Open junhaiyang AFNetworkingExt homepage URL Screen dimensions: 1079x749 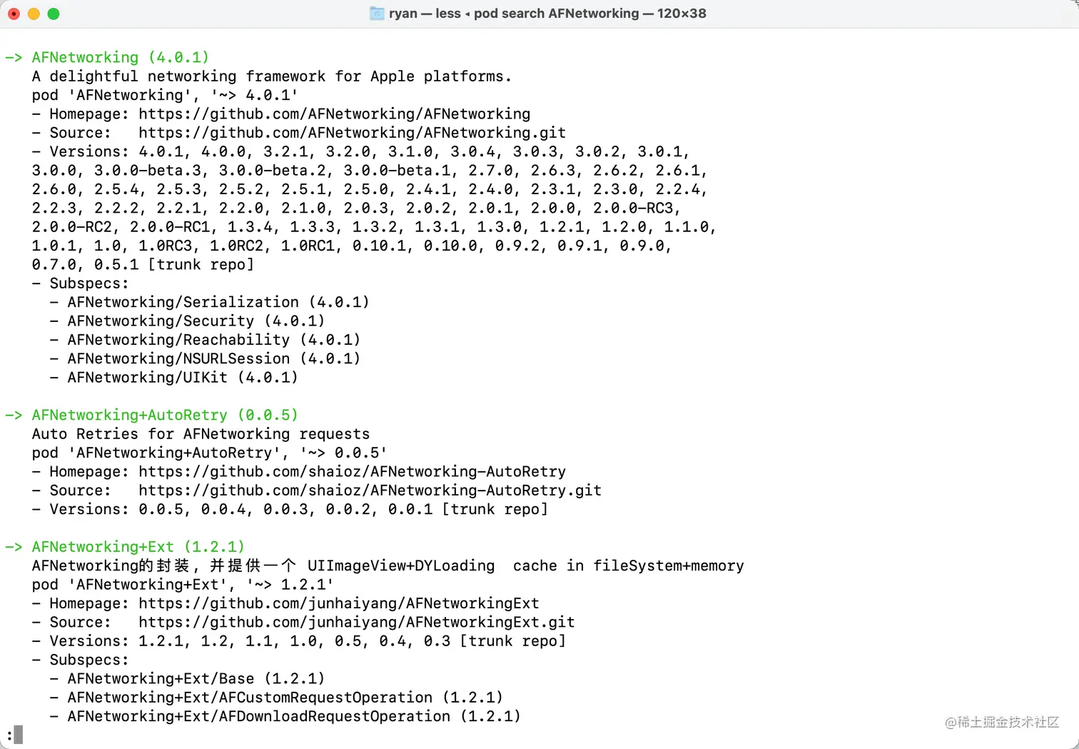click(338, 603)
